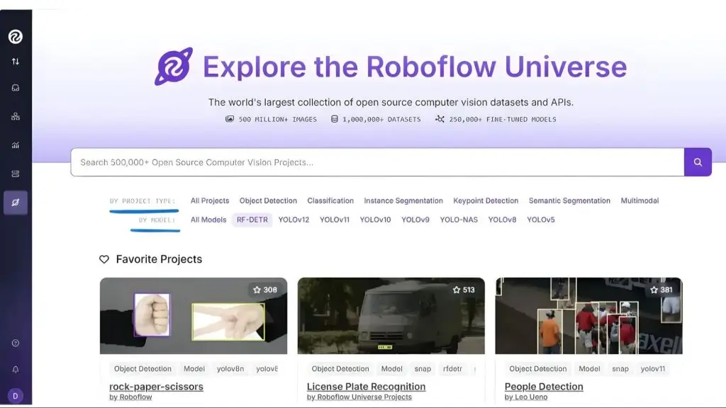The height and width of the screenshot is (408, 726).
Task: Click the help question mark icon
Action: tap(16, 342)
